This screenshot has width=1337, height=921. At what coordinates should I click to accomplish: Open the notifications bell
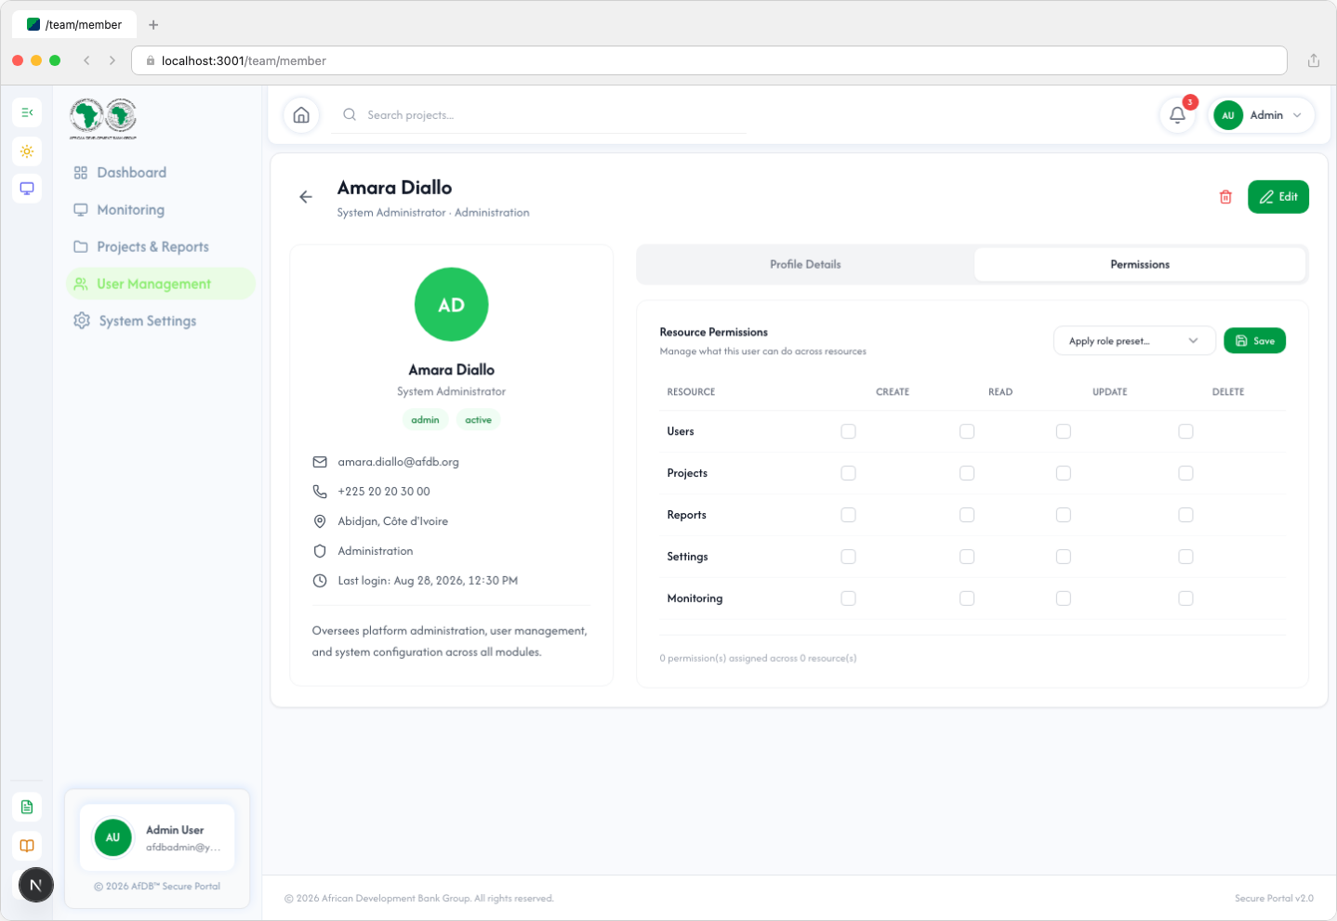(1177, 115)
